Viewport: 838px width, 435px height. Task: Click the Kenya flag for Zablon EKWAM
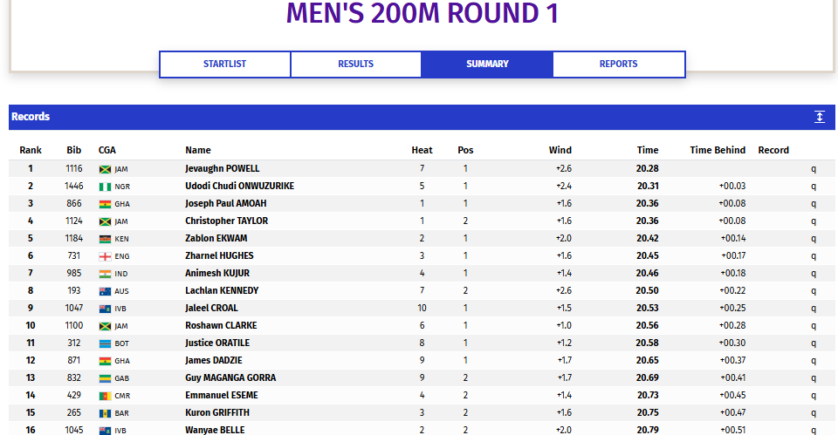coord(105,239)
